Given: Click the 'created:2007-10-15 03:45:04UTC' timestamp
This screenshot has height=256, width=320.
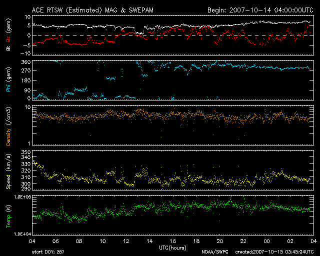Looking at the screenshot, I should pyautogui.click(x=274, y=252).
